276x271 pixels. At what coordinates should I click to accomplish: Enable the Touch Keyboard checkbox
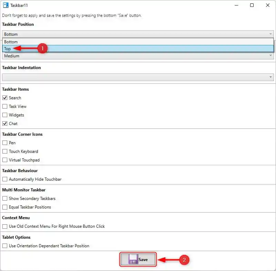pos(5,151)
